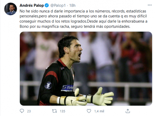
Task: Open the share tweet upload icon
Action: point(128,111)
